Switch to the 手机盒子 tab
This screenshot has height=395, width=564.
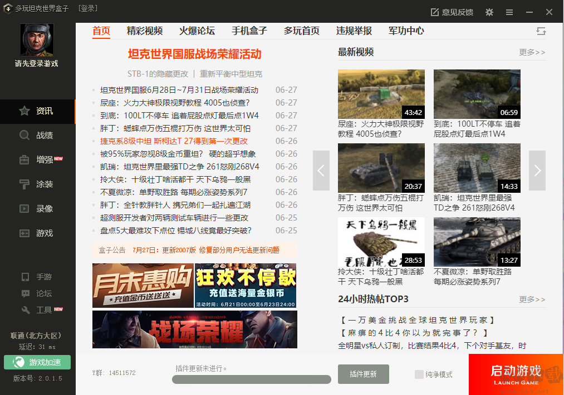249,31
